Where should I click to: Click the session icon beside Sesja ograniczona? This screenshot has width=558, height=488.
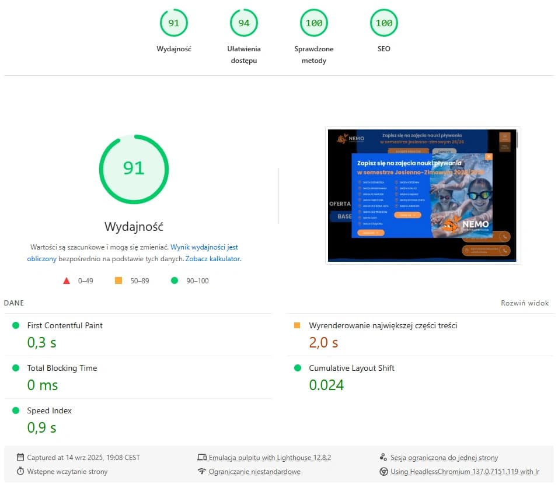point(384,458)
